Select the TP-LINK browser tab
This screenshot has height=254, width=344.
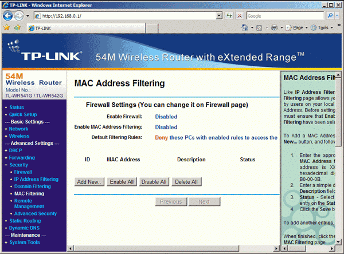pyautogui.click(x=86, y=28)
